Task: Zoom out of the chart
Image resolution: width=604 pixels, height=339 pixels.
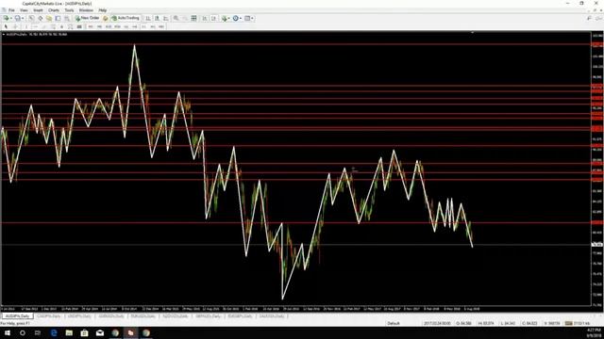Action: 185,18
